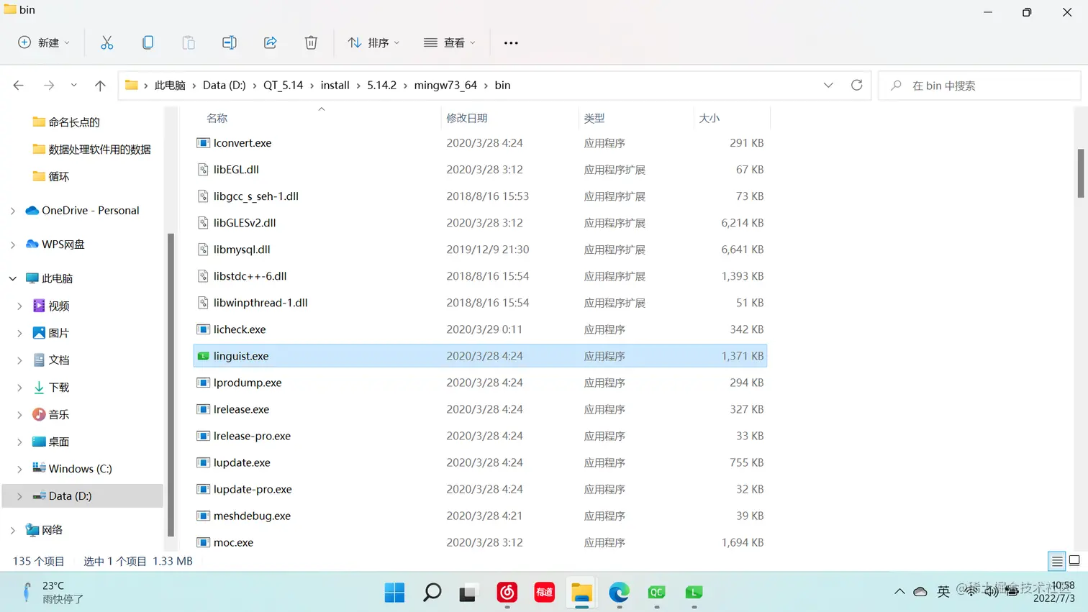Open the three-dot more options menu
The width and height of the screenshot is (1088, 612).
(x=511, y=42)
